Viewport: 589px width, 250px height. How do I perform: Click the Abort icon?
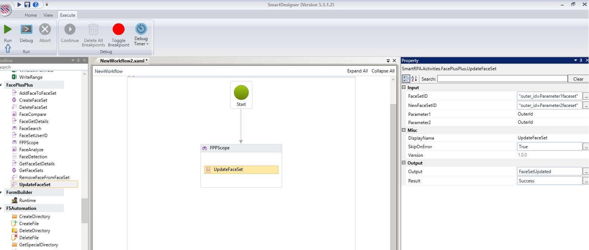pyautogui.click(x=45, y=29)
